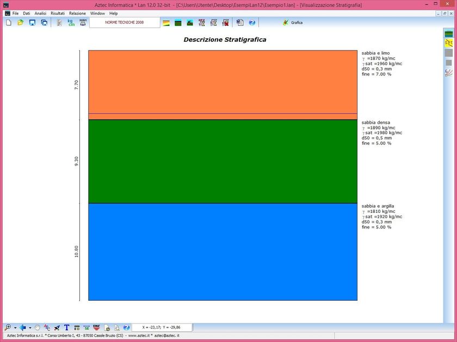Image resolution: width=457 pixels, height=342 pixels.
Task: Click the green terrain profile icon
Action: [x=178, y=23]
